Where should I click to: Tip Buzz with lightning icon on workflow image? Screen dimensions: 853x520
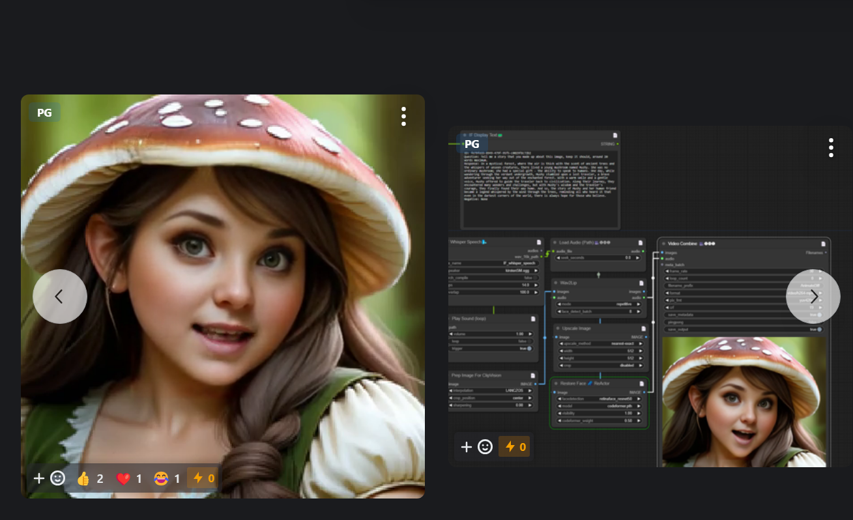pos(513,446)
